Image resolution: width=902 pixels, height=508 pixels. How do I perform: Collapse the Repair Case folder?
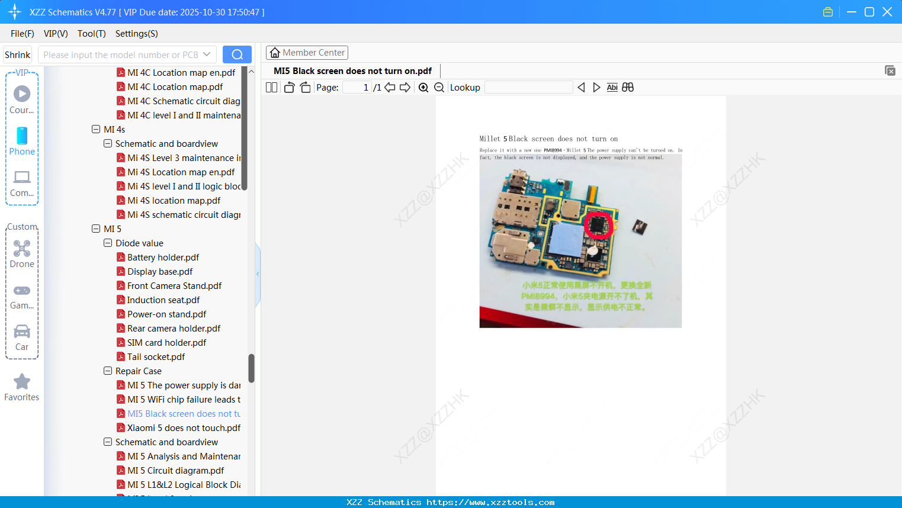tap(108, 371)
